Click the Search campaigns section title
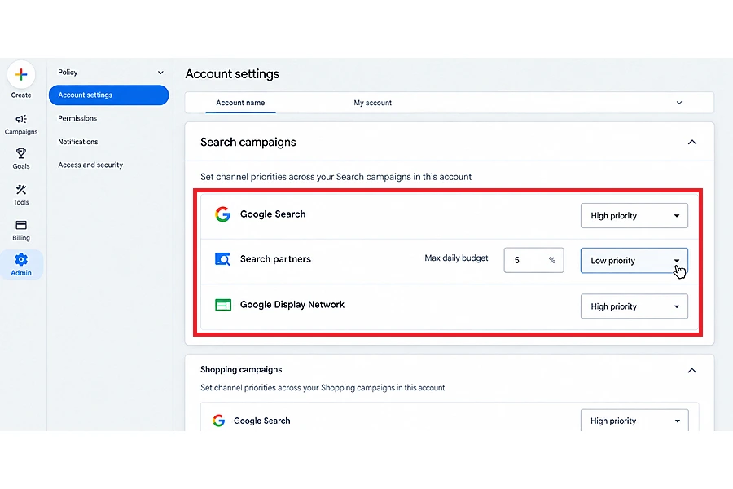Image resolution: width=733 pixels, height=489 pixels. pyautogui.click(x=248, y=143)
